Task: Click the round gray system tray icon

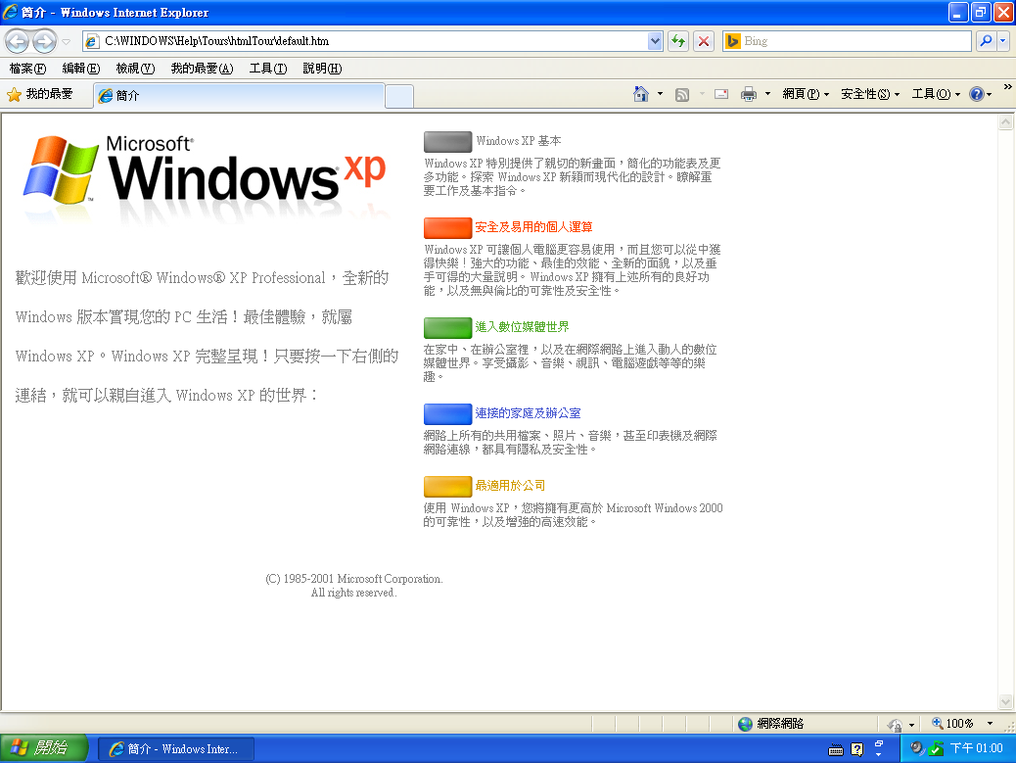Action: point(916,748)
